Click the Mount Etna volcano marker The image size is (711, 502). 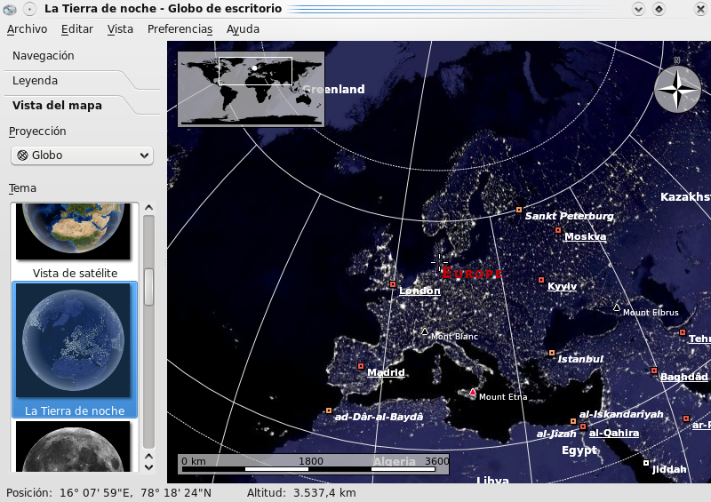(x=473, y=392)
